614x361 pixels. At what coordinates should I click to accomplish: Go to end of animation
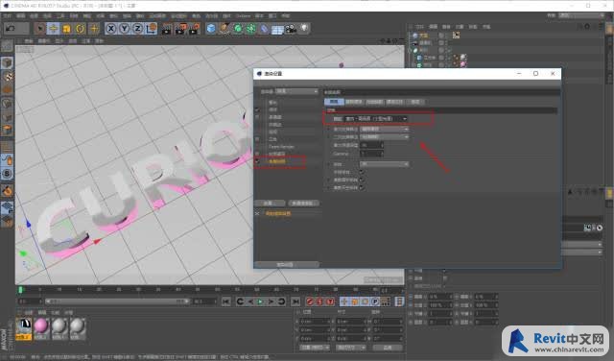(x=295, y=301)
